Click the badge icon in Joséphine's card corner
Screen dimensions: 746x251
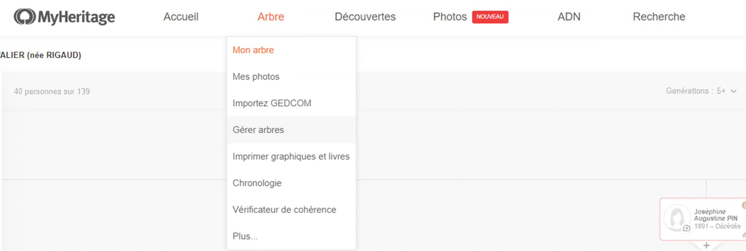(x=744, y=206)
